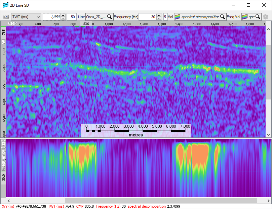Click the vertical scrollbar thumb
Screen dimensions: 272x209
(x=268, y=72)
